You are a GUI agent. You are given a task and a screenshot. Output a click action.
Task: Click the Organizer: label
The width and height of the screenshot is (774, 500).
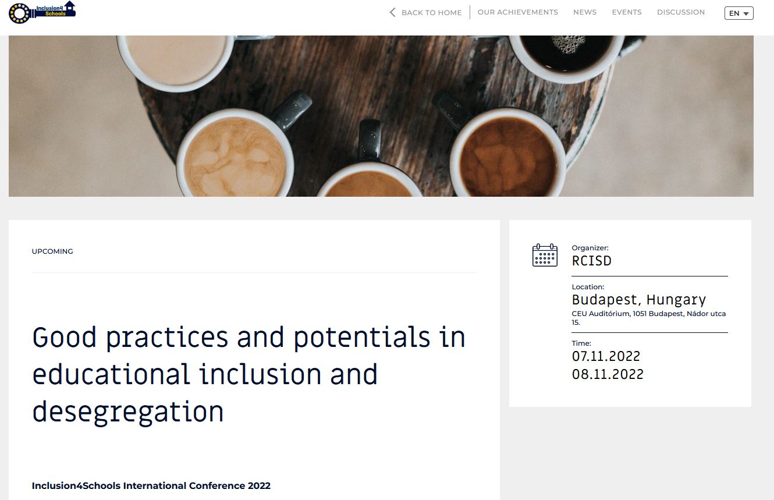tap(590, 248)
